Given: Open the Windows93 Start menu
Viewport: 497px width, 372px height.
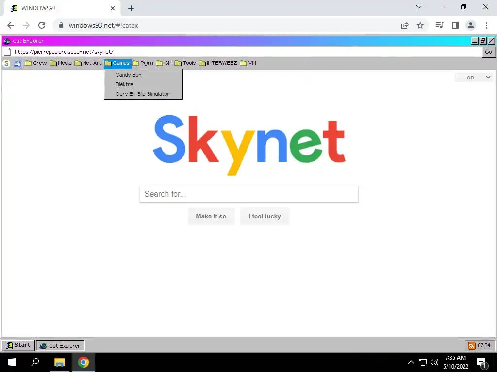Looking at the screenshot, I should tap(18, 345).
